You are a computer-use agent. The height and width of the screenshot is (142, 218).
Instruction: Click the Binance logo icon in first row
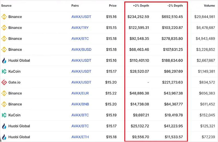pos(4,17)
